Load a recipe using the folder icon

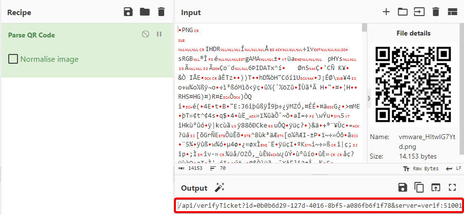[145, 12]
